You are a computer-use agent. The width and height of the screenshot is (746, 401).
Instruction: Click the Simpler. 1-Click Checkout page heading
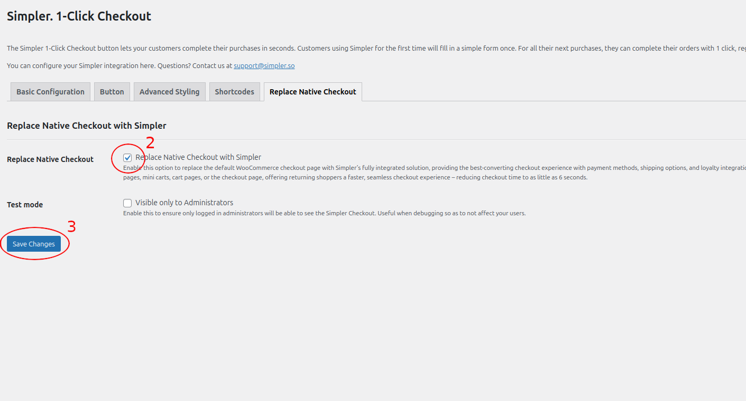point(79,16)
